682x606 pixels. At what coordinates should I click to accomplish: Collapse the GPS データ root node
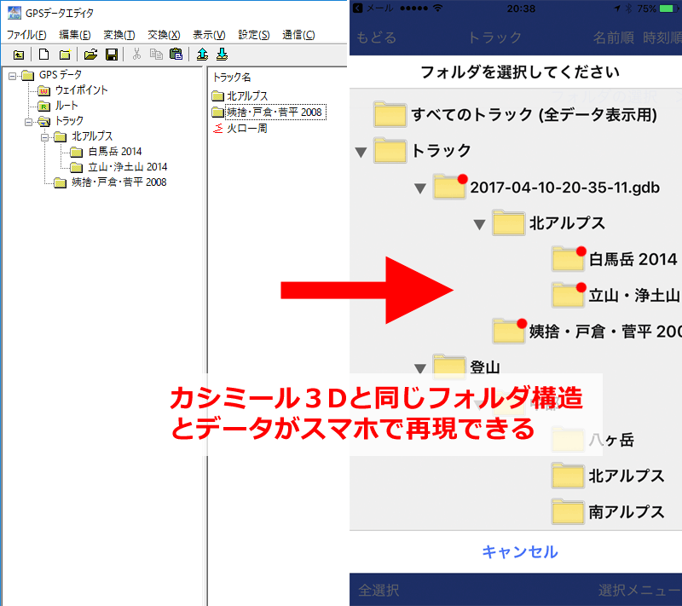tap(13, 75)
